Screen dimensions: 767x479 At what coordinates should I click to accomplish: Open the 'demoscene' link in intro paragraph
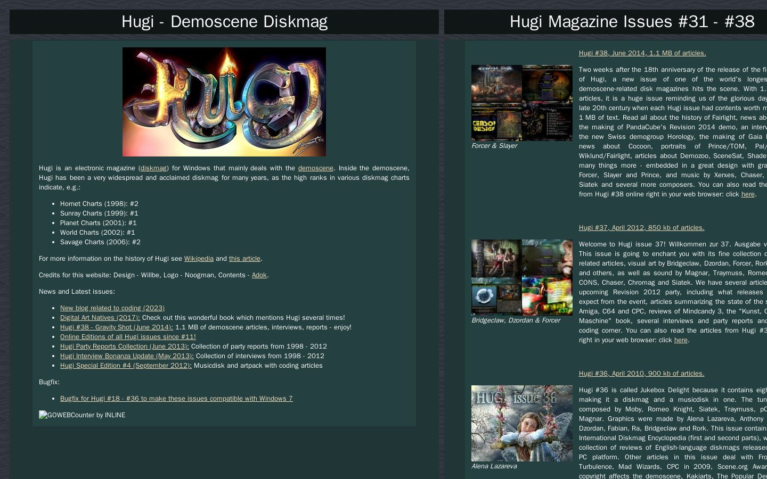click(315, 168)
